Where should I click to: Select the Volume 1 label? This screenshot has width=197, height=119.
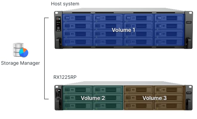(123, 30)
